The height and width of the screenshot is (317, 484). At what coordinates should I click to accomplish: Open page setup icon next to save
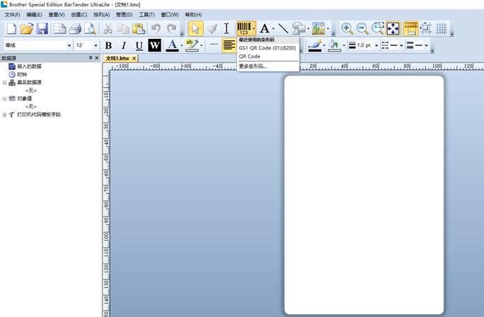coord(59,29)
